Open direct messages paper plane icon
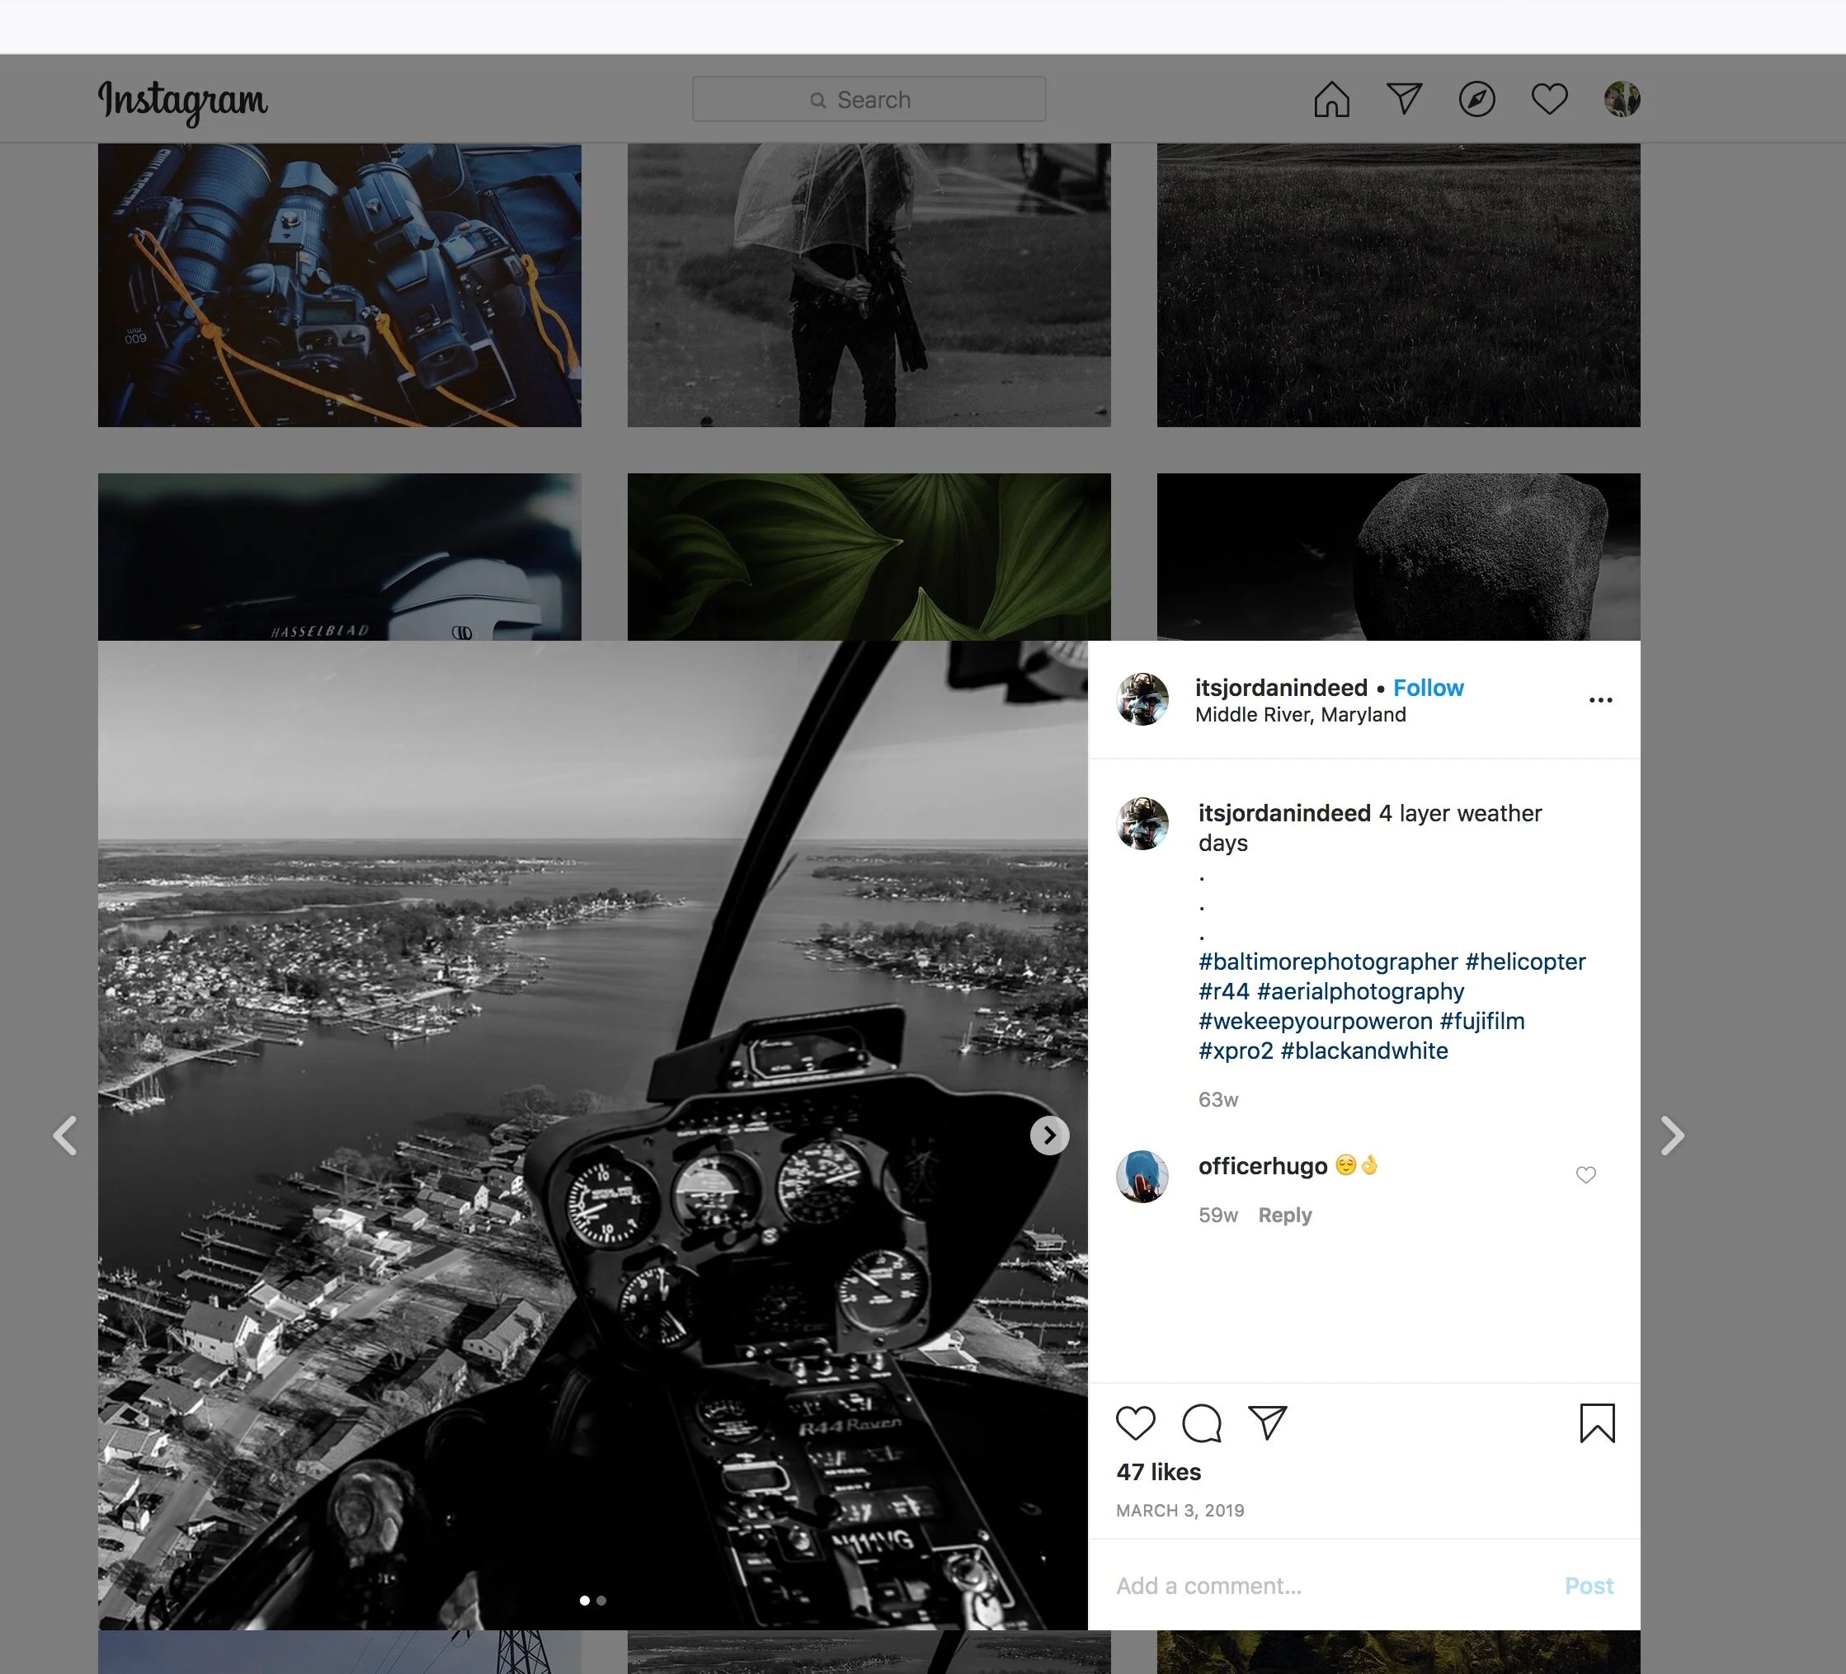Viewport: 1846px width, 1674px height. pos(1404,99)
